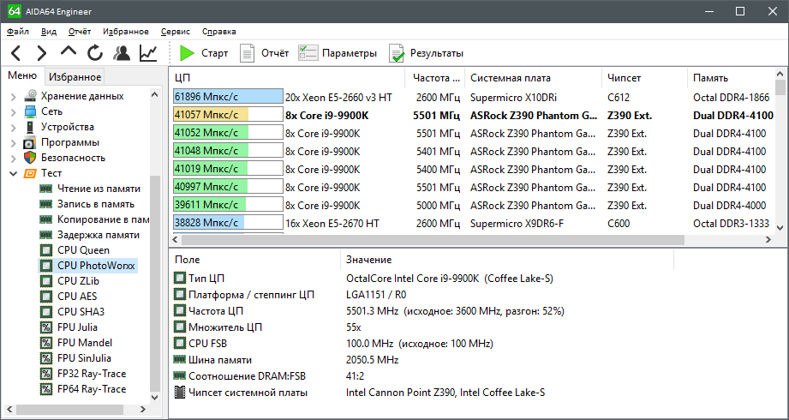Click the Back navigation arrow

[17, 53]
